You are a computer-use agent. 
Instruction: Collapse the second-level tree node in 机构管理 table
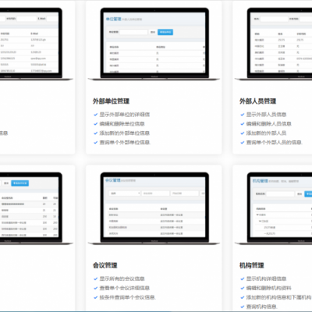(260, 221)
